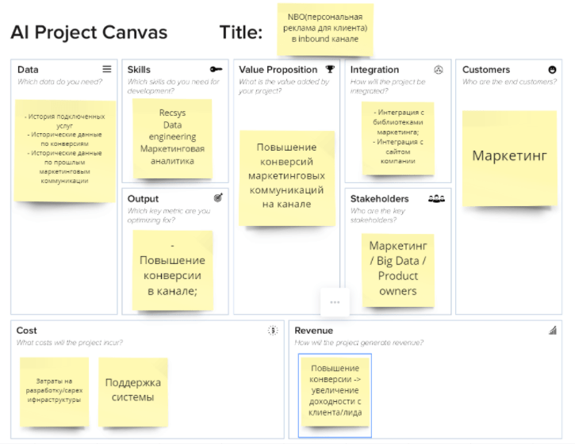Click the Skills section heading

(x=139, y=70)
